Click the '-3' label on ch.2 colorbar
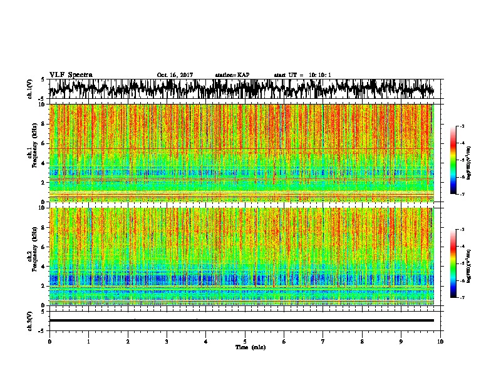The image size is (496, 383). 462,230
